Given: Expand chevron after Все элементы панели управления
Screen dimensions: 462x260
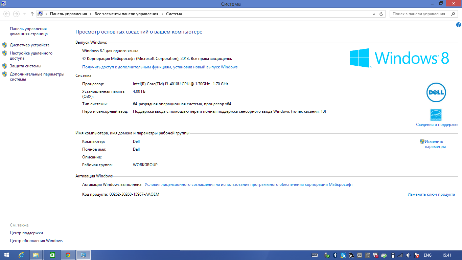Looking at the screenshot, I should click(x=162, y=14).
